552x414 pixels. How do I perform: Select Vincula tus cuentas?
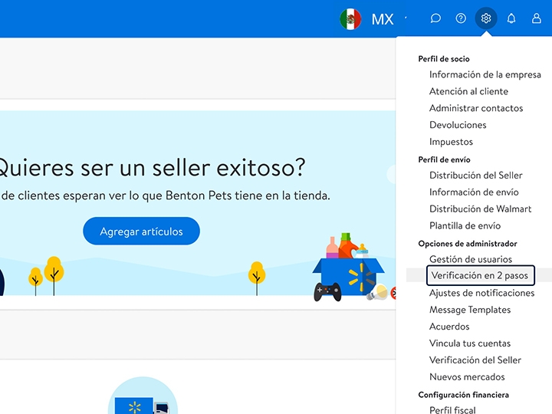(x=470, y=343)
